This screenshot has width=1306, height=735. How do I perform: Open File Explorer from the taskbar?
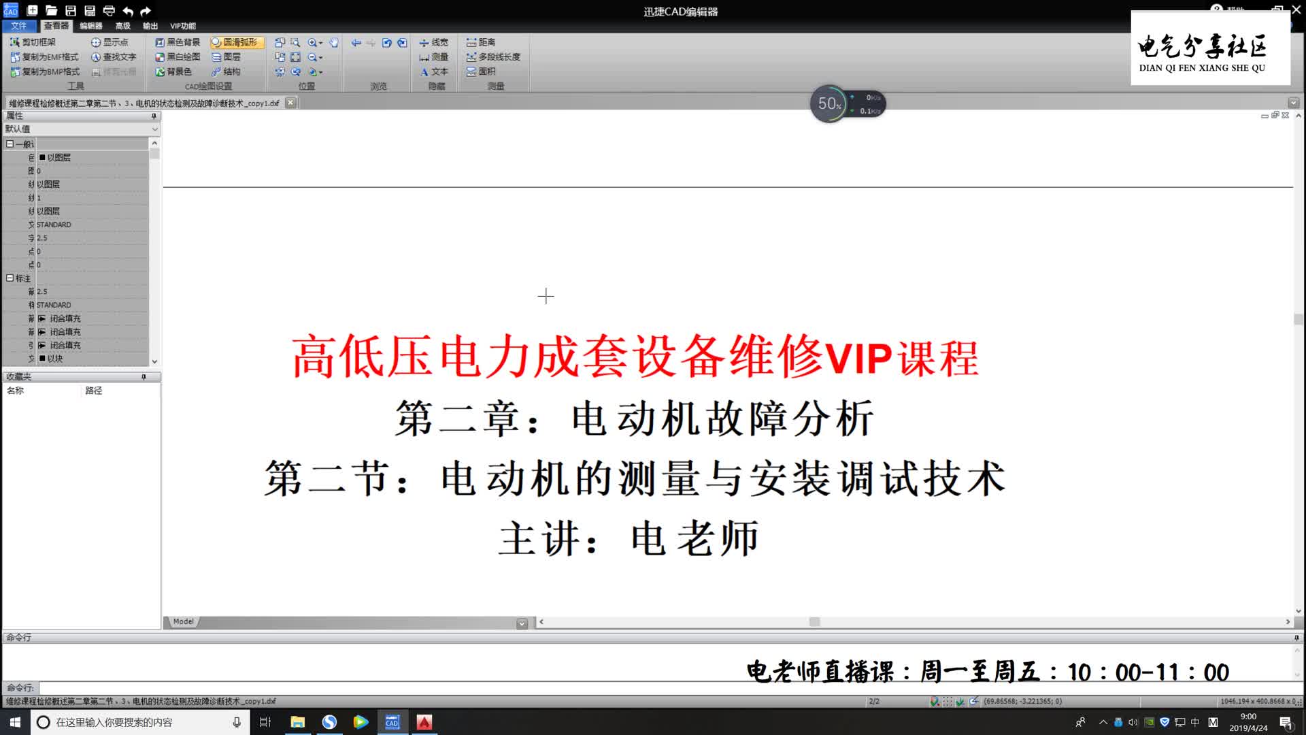coord(297,722)
